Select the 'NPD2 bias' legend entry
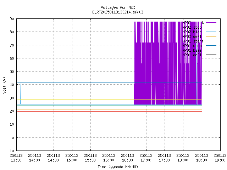The image size is (227, 170). [192, 32]
